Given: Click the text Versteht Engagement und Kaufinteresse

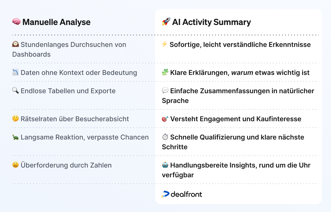Looking at the screenshot, I should pos(236,119).
